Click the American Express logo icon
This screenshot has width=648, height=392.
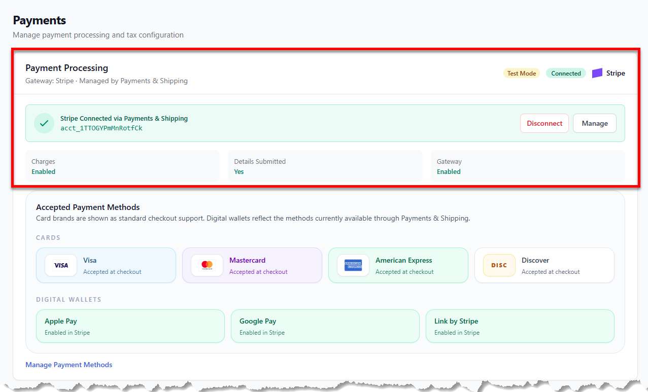point(353,265)
